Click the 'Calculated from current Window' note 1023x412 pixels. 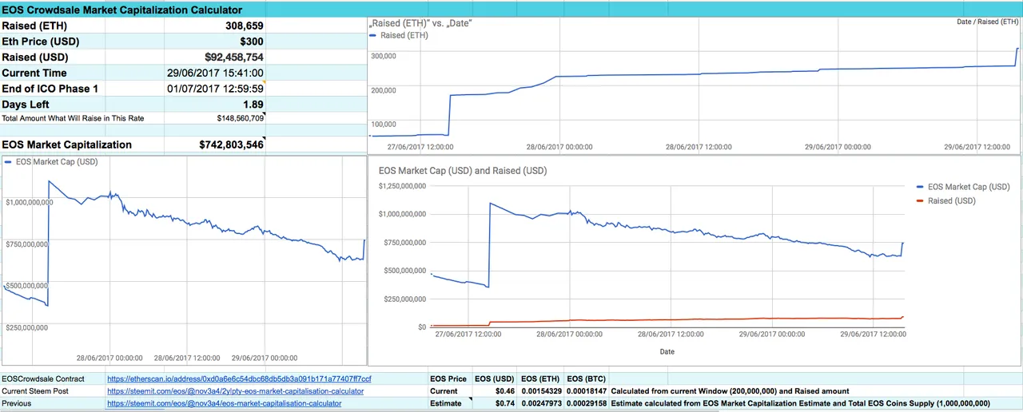point(730,391)
